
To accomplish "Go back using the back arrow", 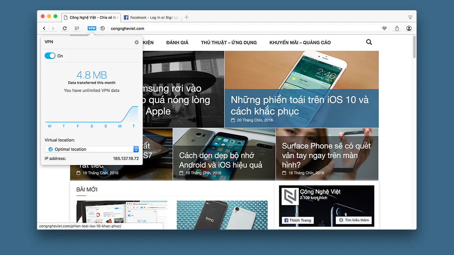I will [44, 28].
